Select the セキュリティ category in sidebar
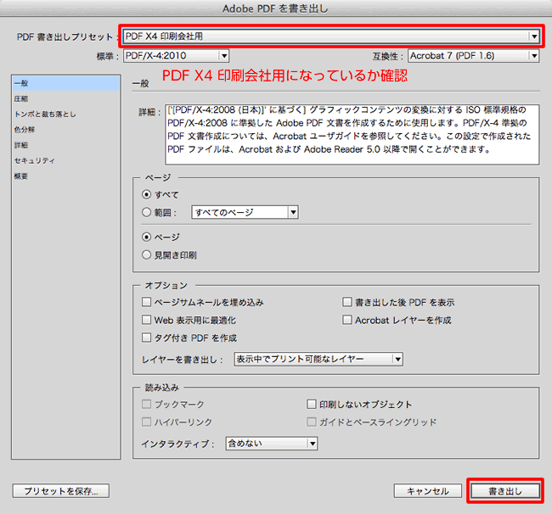 [66, 160]
